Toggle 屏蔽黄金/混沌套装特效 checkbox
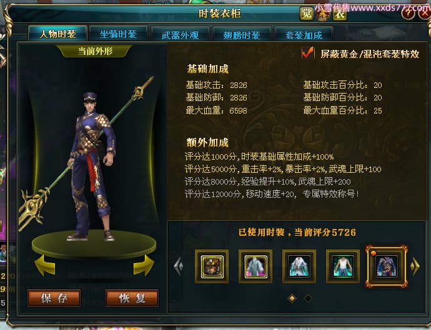This screenshot has height=330, width=431. (x=307, y=52)
